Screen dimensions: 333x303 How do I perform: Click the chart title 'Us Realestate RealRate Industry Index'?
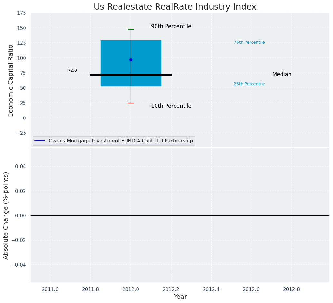175,7
